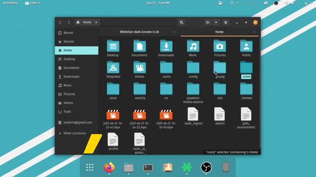The image size is (316, 177).
Task: Close the WhiteSur-dark-Gnome-3-28 tab
Action: pos(174,32)
